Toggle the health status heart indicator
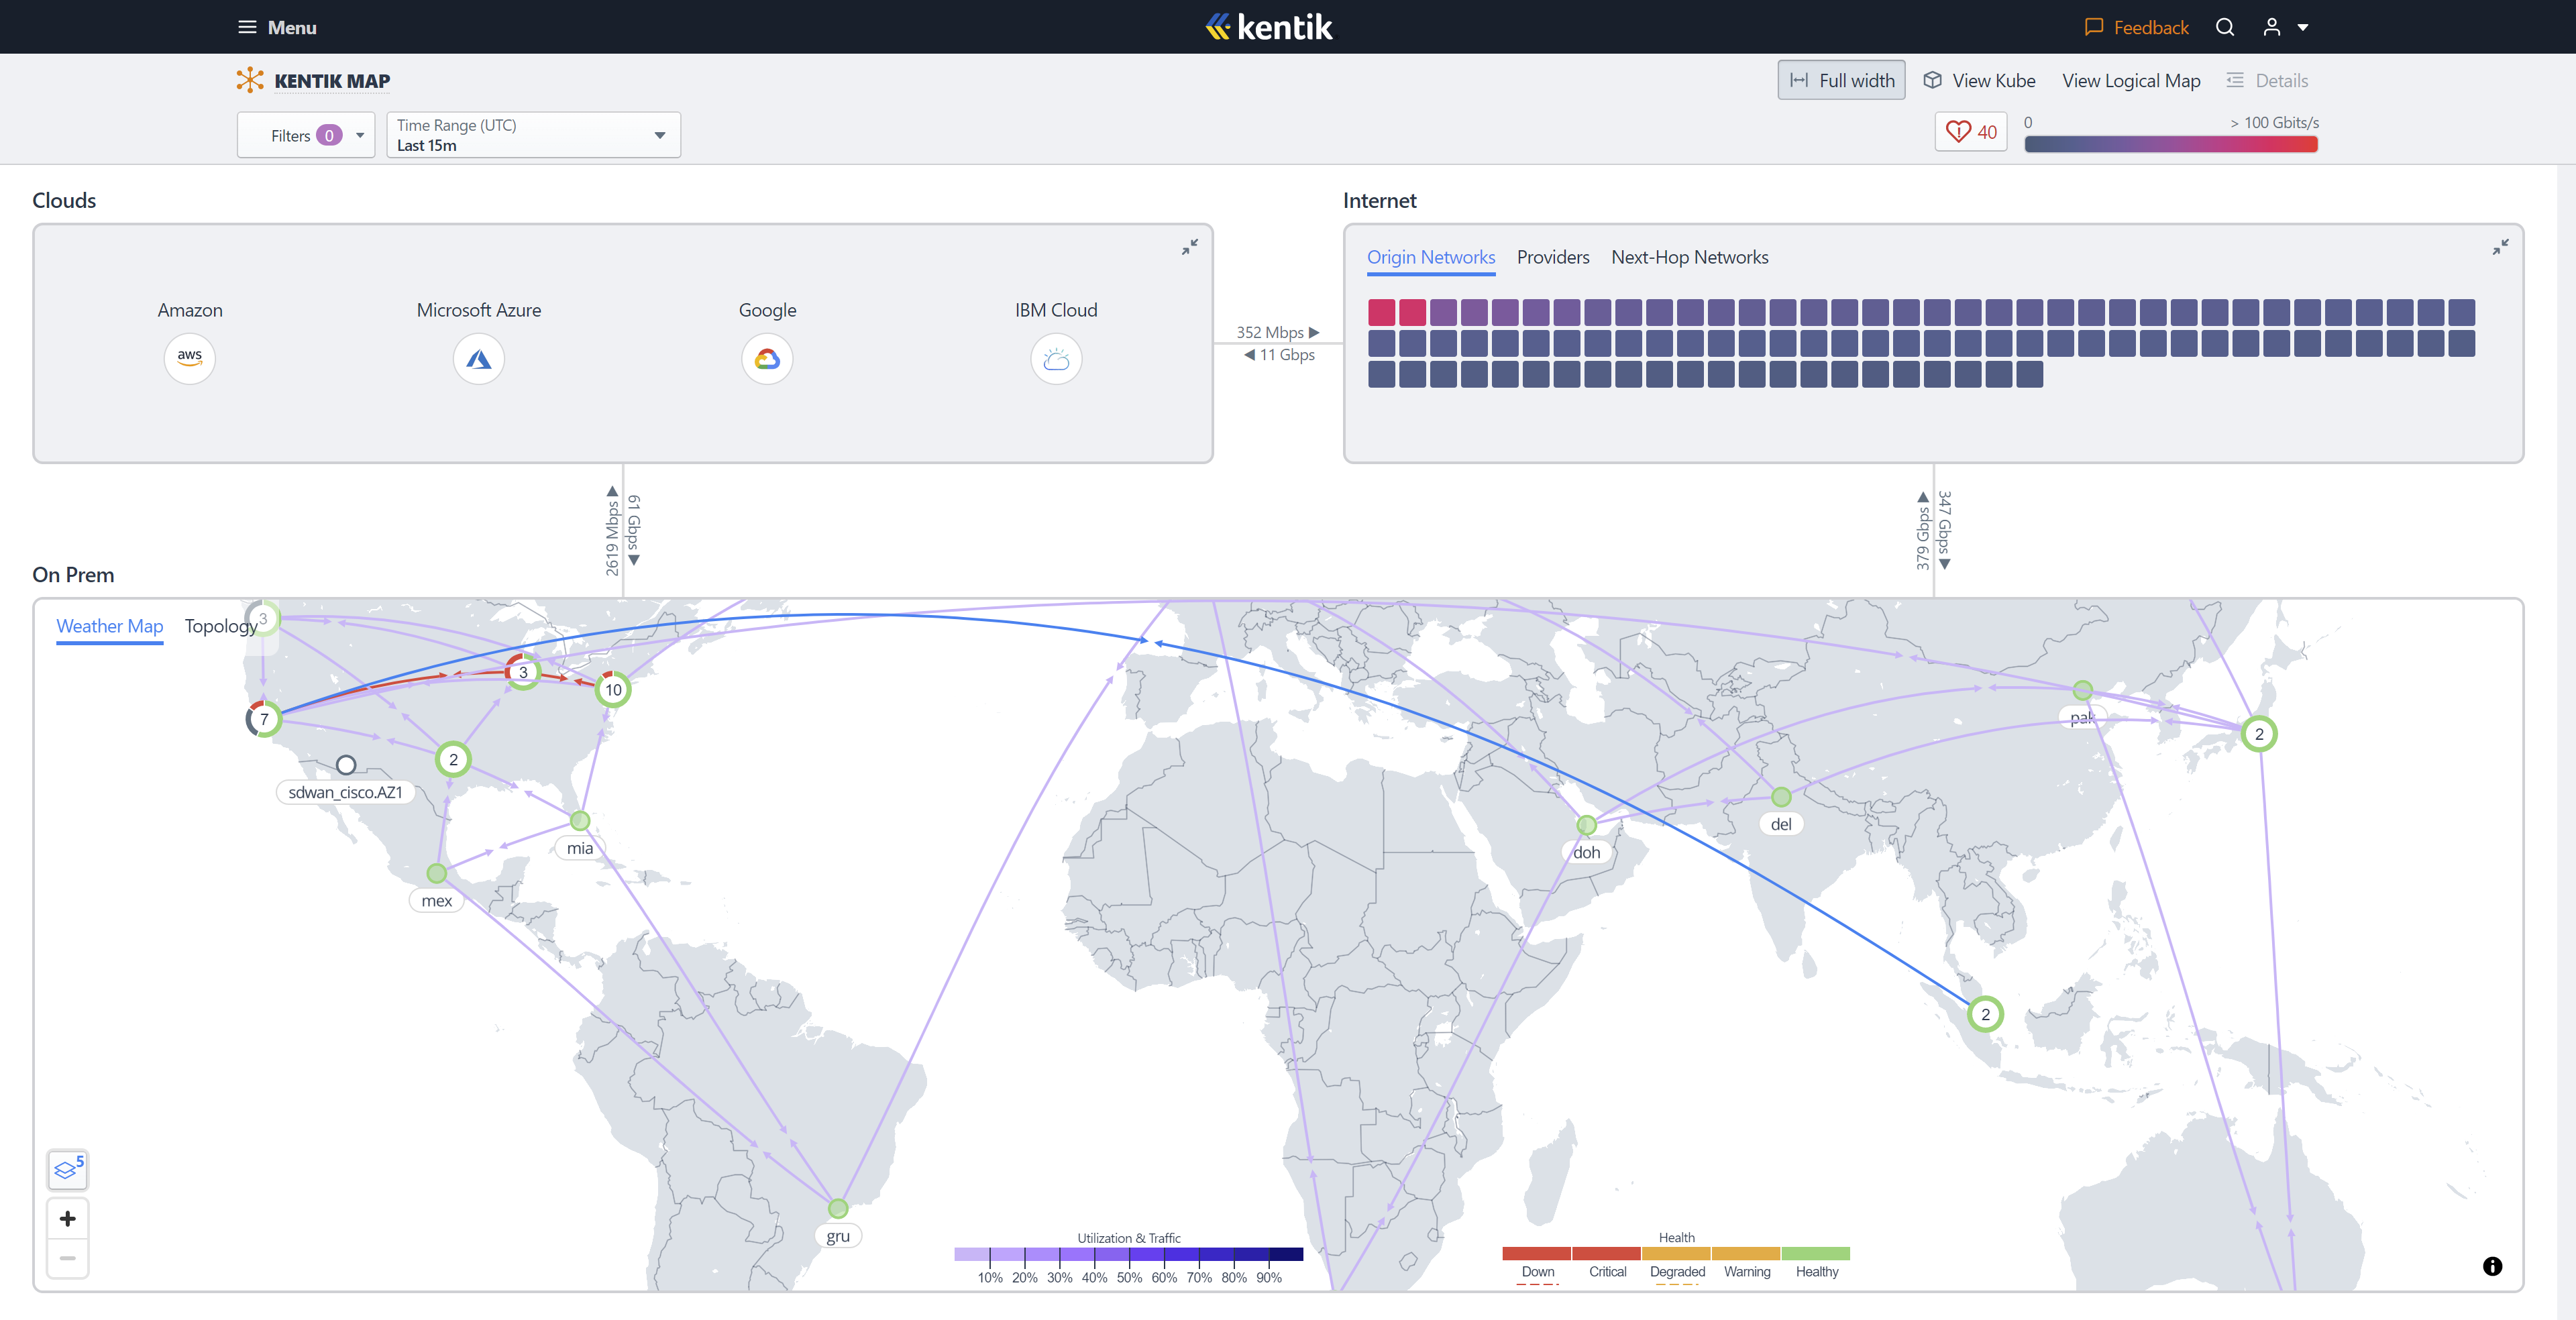The height and width of the screenshot is (1320, 2576). [x=1970, y=131]
